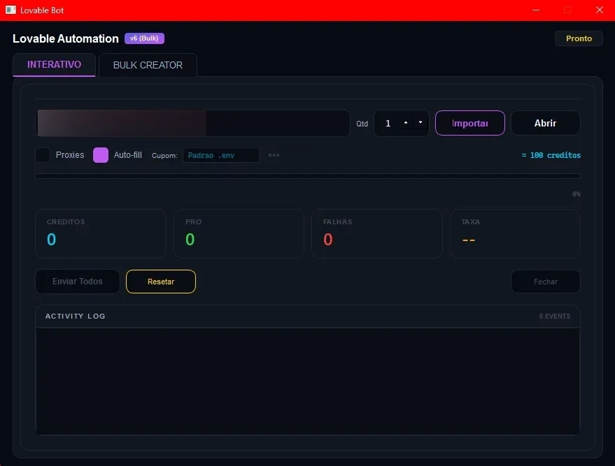The image size is (615, 466).
Task: Open the BULK CREATOR tab
Action: (148, 65)
